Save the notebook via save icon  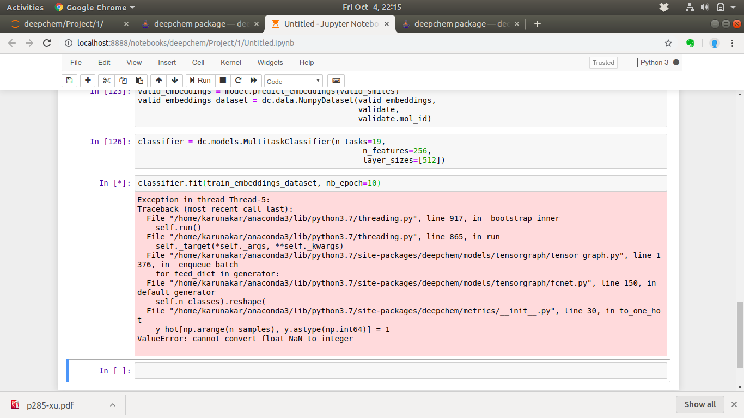69,80
